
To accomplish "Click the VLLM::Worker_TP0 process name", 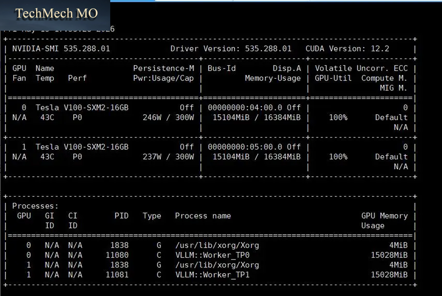I will tap(212, 255).
